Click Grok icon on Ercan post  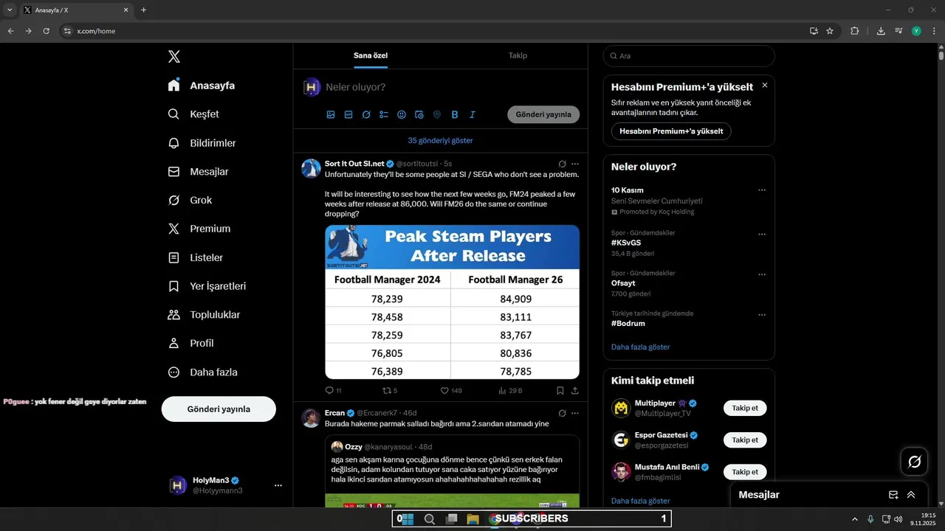(x=562, y=413)
